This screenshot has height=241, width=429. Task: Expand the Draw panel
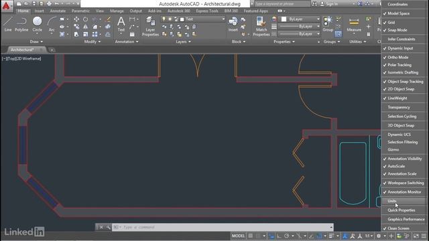pyautogui.click(x=36, y=42)
